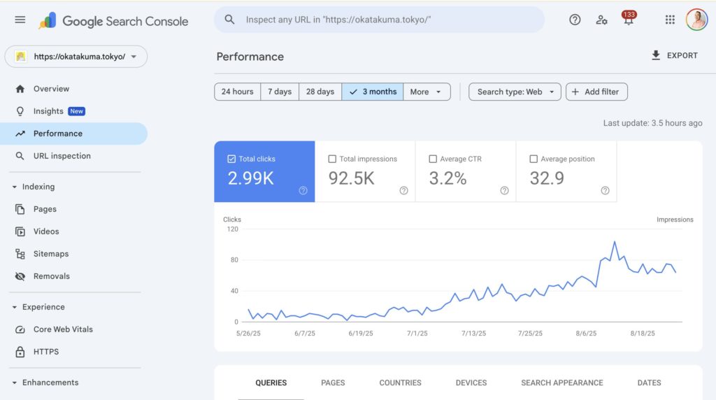Open the property selector dropdown arrow
Screen dimensions: 716x400
pyautogui.click(x=134, y=57)
